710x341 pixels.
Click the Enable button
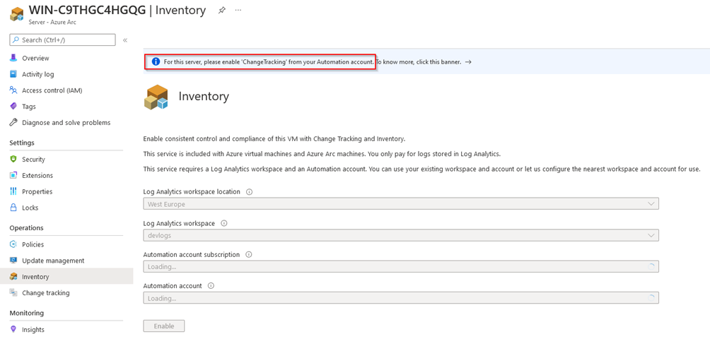pyautogui.click(x=164, y=326)
